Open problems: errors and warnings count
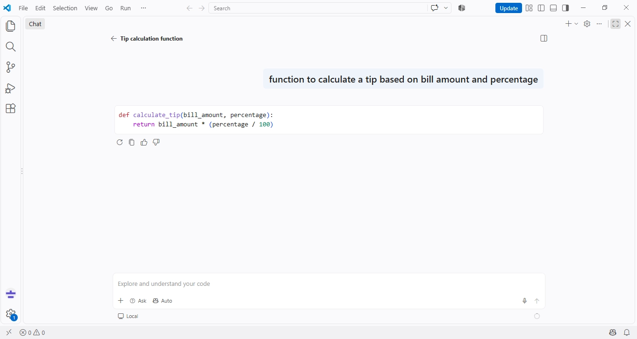Screen dimensions: 637x339 [x=32, y=332]
